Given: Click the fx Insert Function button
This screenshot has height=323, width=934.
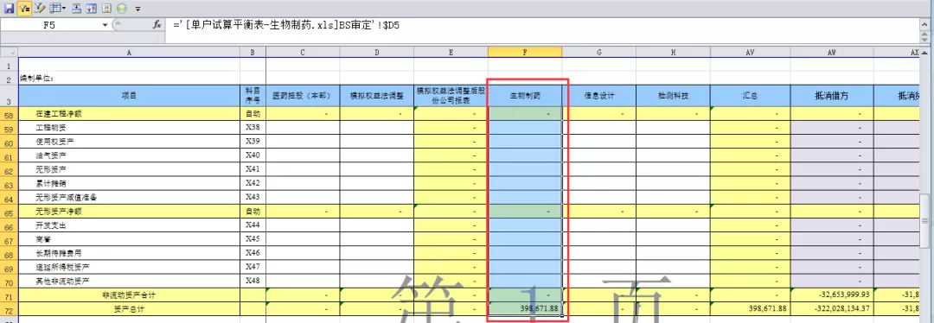Looking at the screenshot, I should tap(157, 26).
